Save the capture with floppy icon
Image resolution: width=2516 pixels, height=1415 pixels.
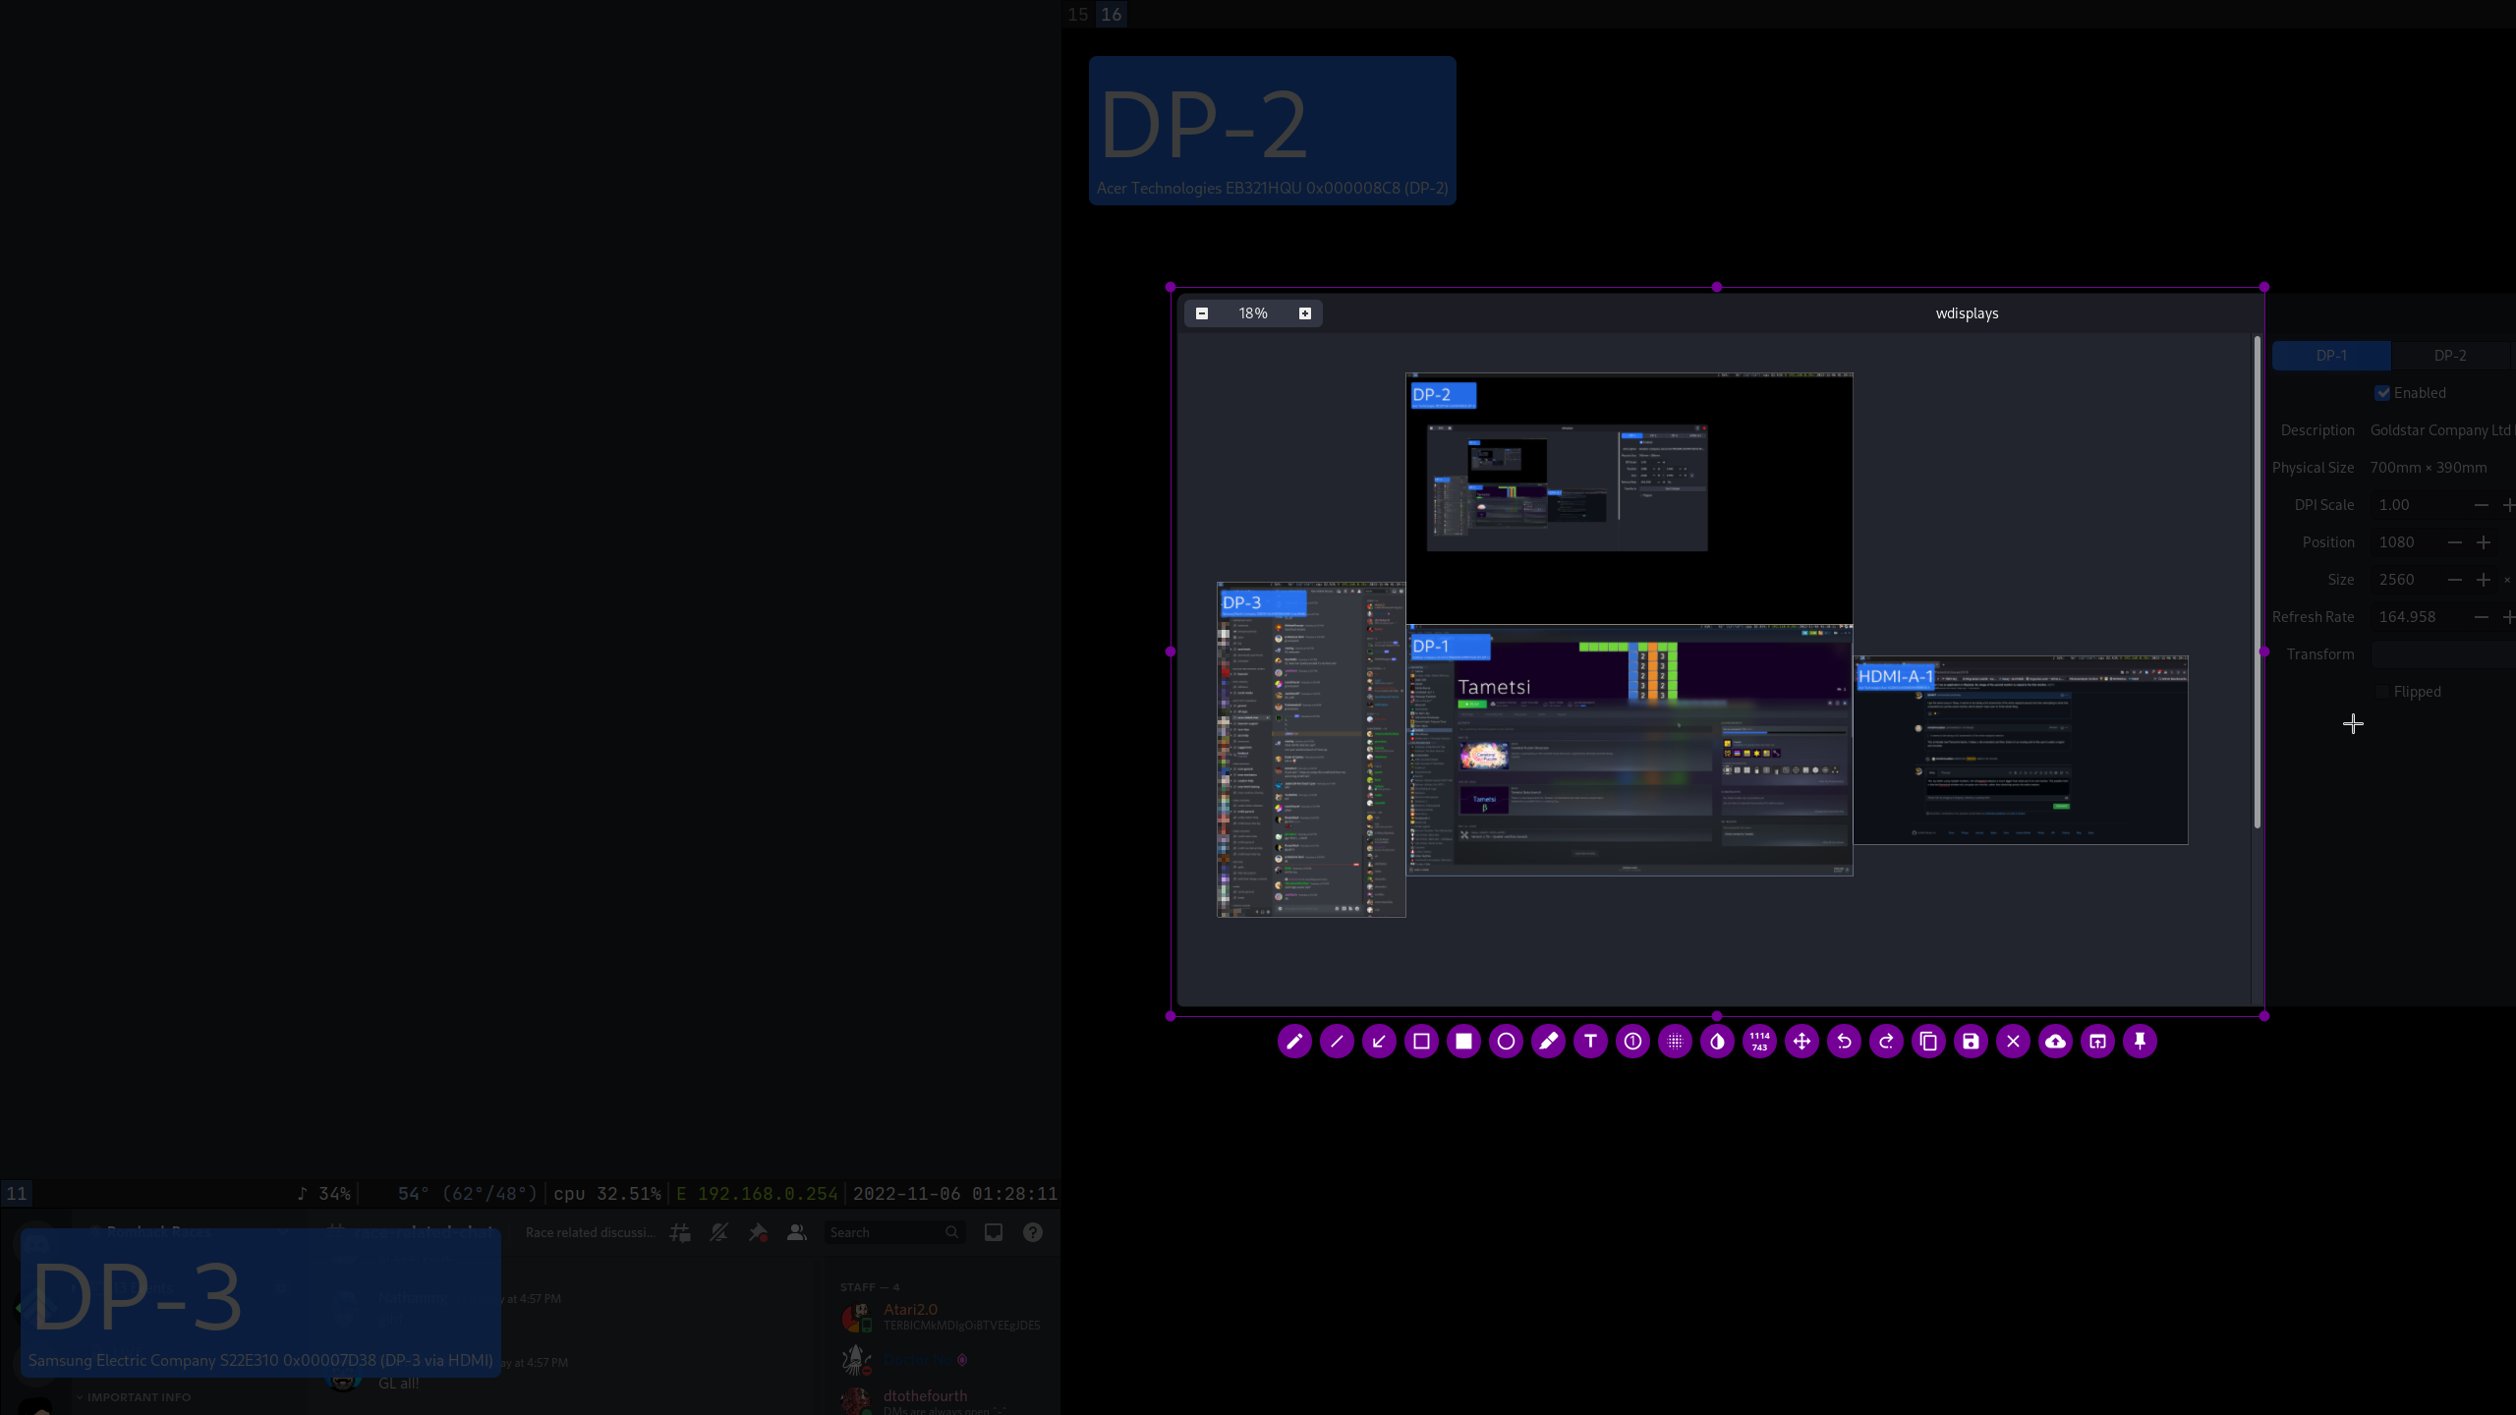pos(1971,1042)
